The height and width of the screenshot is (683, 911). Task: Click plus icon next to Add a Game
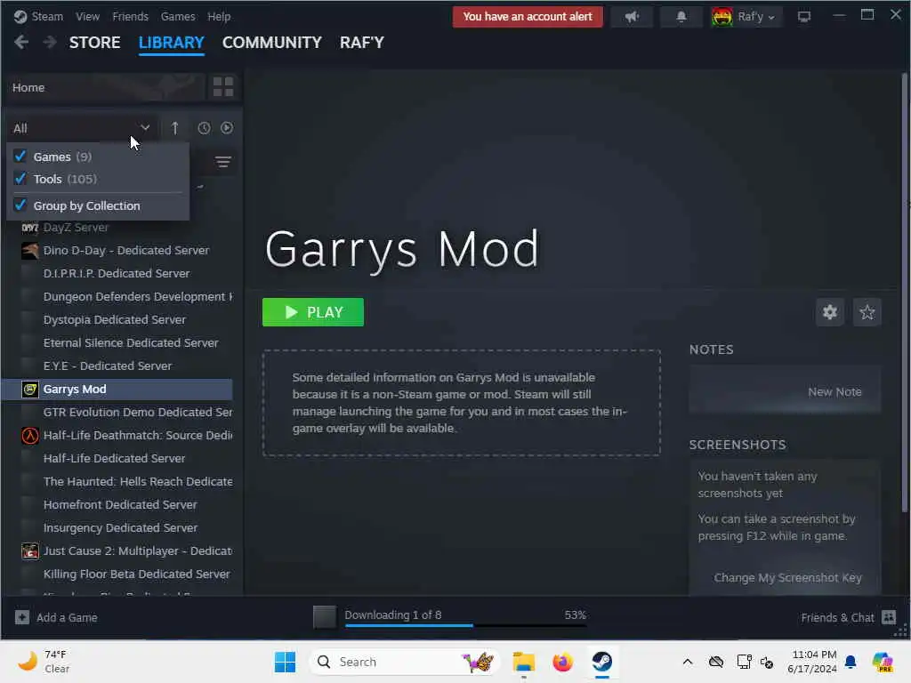point(22,617)
